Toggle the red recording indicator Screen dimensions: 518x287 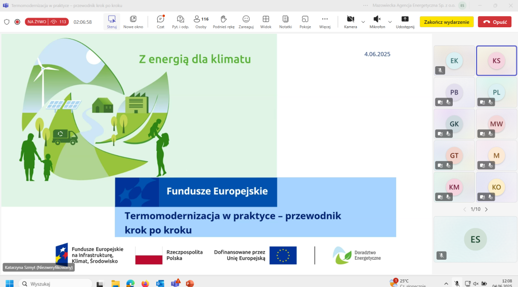(17, 22)
